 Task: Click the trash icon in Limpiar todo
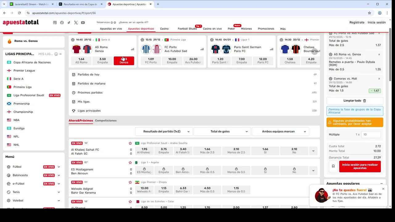[x=364, y=101]
